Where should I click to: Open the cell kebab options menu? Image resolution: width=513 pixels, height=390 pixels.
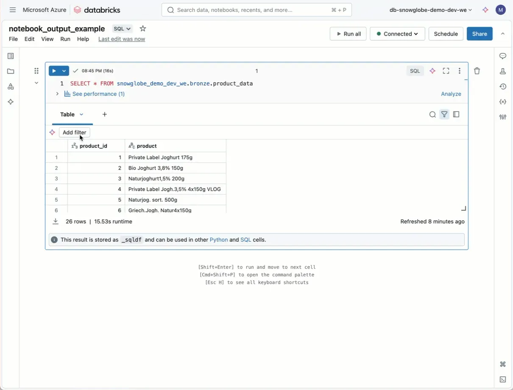coord(460,71)
